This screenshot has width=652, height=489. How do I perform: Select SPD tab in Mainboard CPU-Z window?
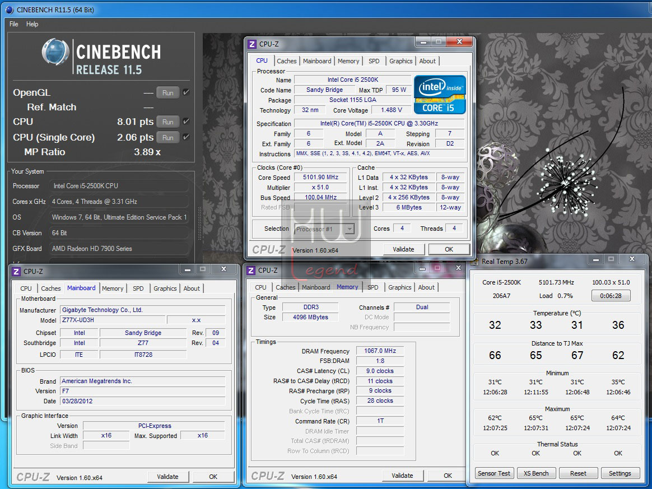coord(138,288)
